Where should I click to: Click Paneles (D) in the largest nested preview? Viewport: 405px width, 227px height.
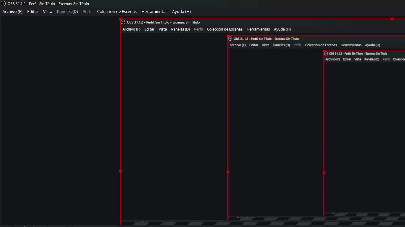tap(180, 29)
